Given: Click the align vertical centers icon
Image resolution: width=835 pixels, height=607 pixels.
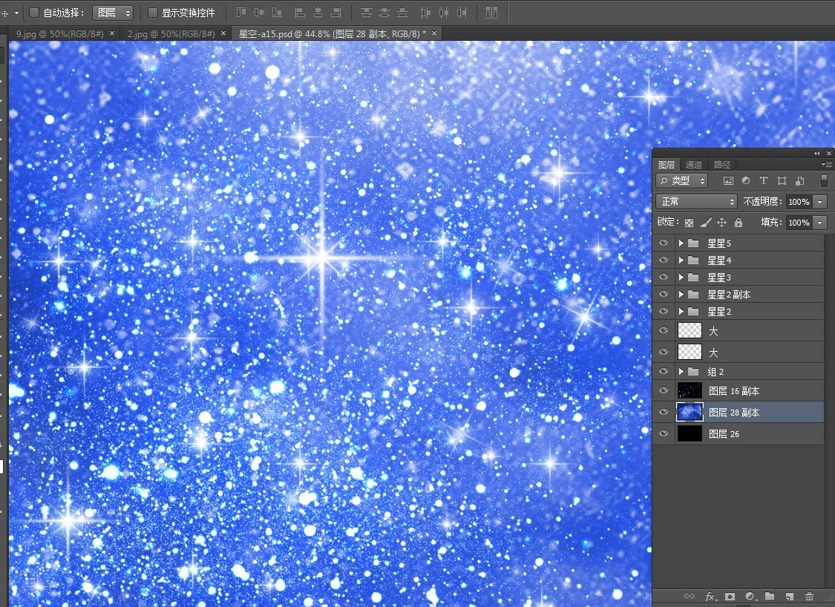Looking at the screenshot, I should tap(259, 13).
